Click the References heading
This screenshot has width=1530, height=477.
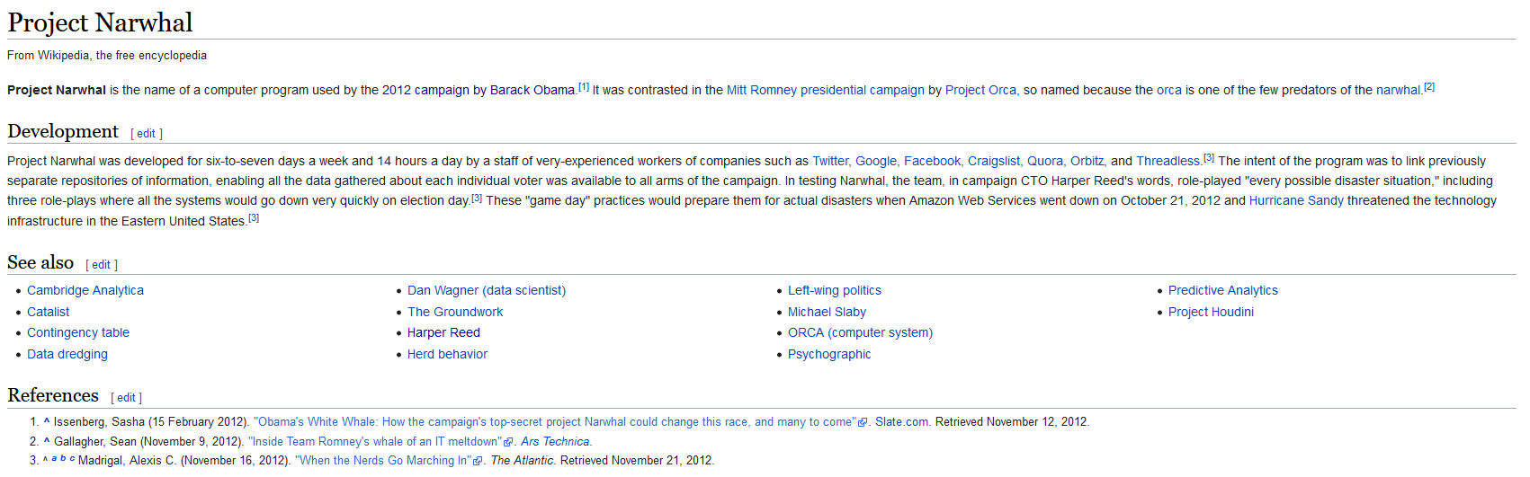pos(53,395)
